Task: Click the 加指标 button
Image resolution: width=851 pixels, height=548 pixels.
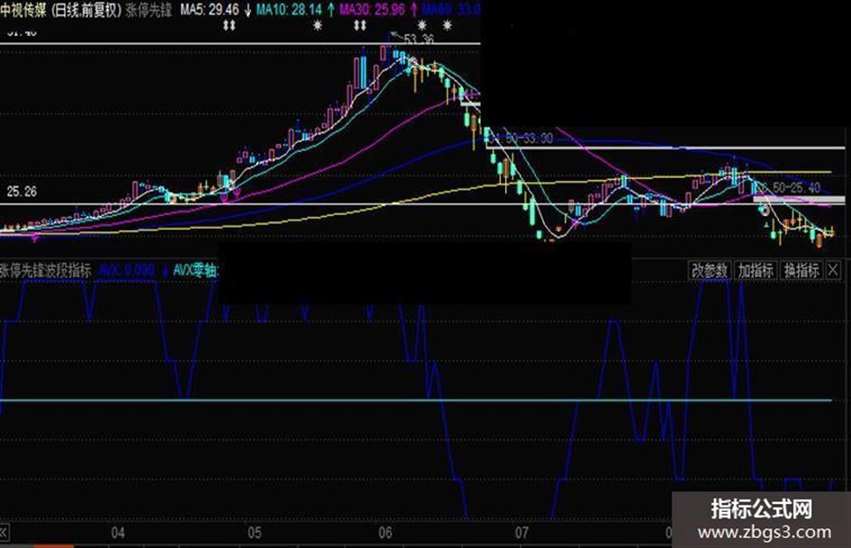Action: pos(755,270)
